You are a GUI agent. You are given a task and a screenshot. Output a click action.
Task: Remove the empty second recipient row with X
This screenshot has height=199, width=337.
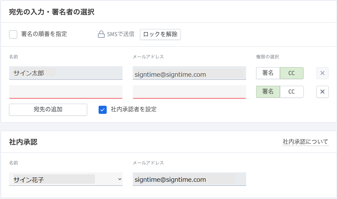tap(322, 92)
